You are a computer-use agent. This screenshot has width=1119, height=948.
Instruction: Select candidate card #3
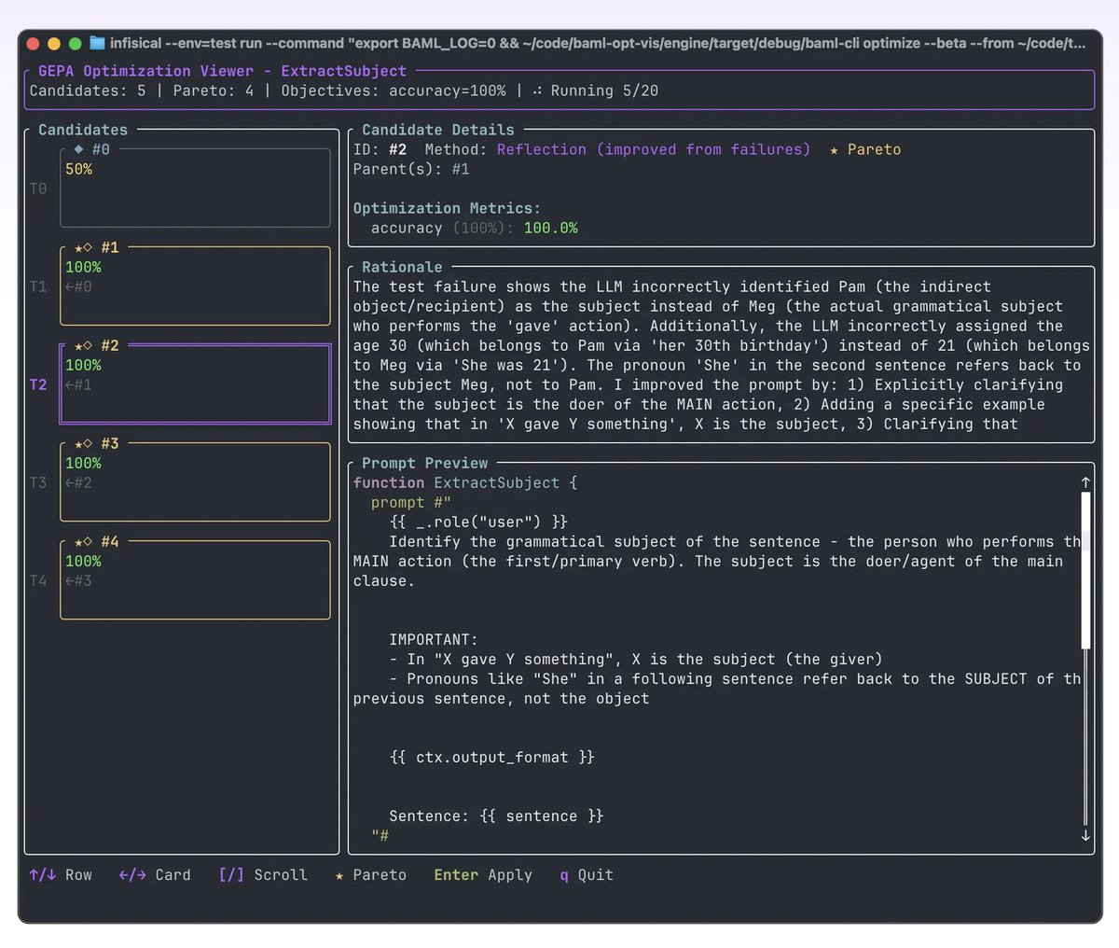click(195, 481)
